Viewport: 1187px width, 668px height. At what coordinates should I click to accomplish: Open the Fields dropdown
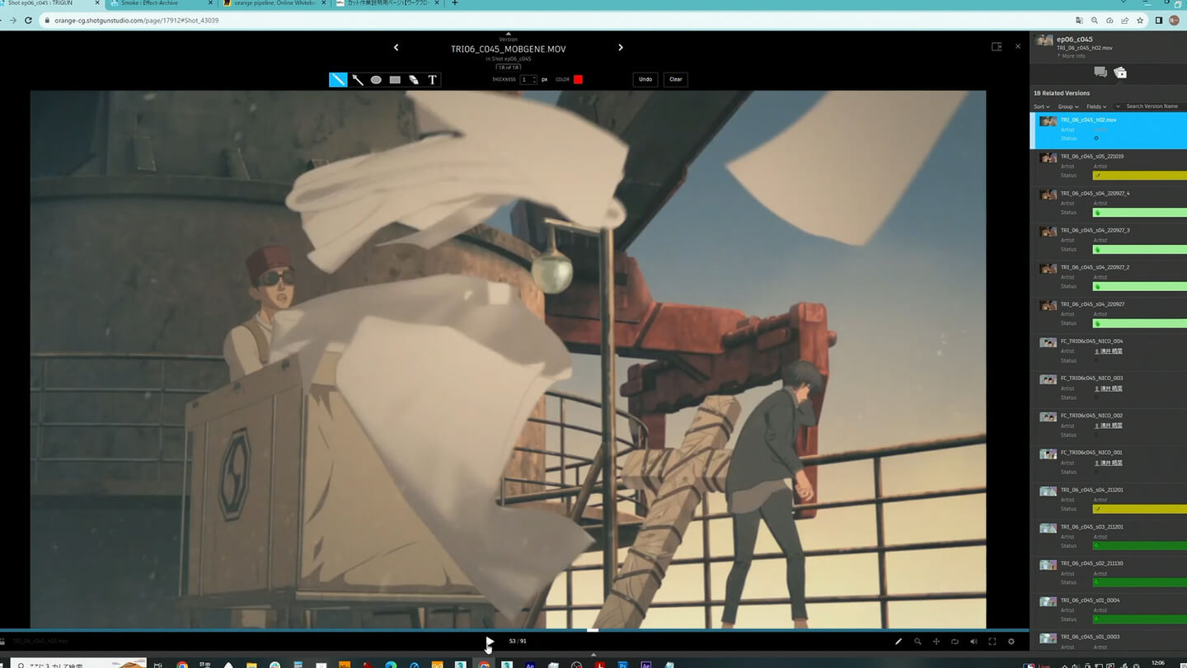point(1096,106)
